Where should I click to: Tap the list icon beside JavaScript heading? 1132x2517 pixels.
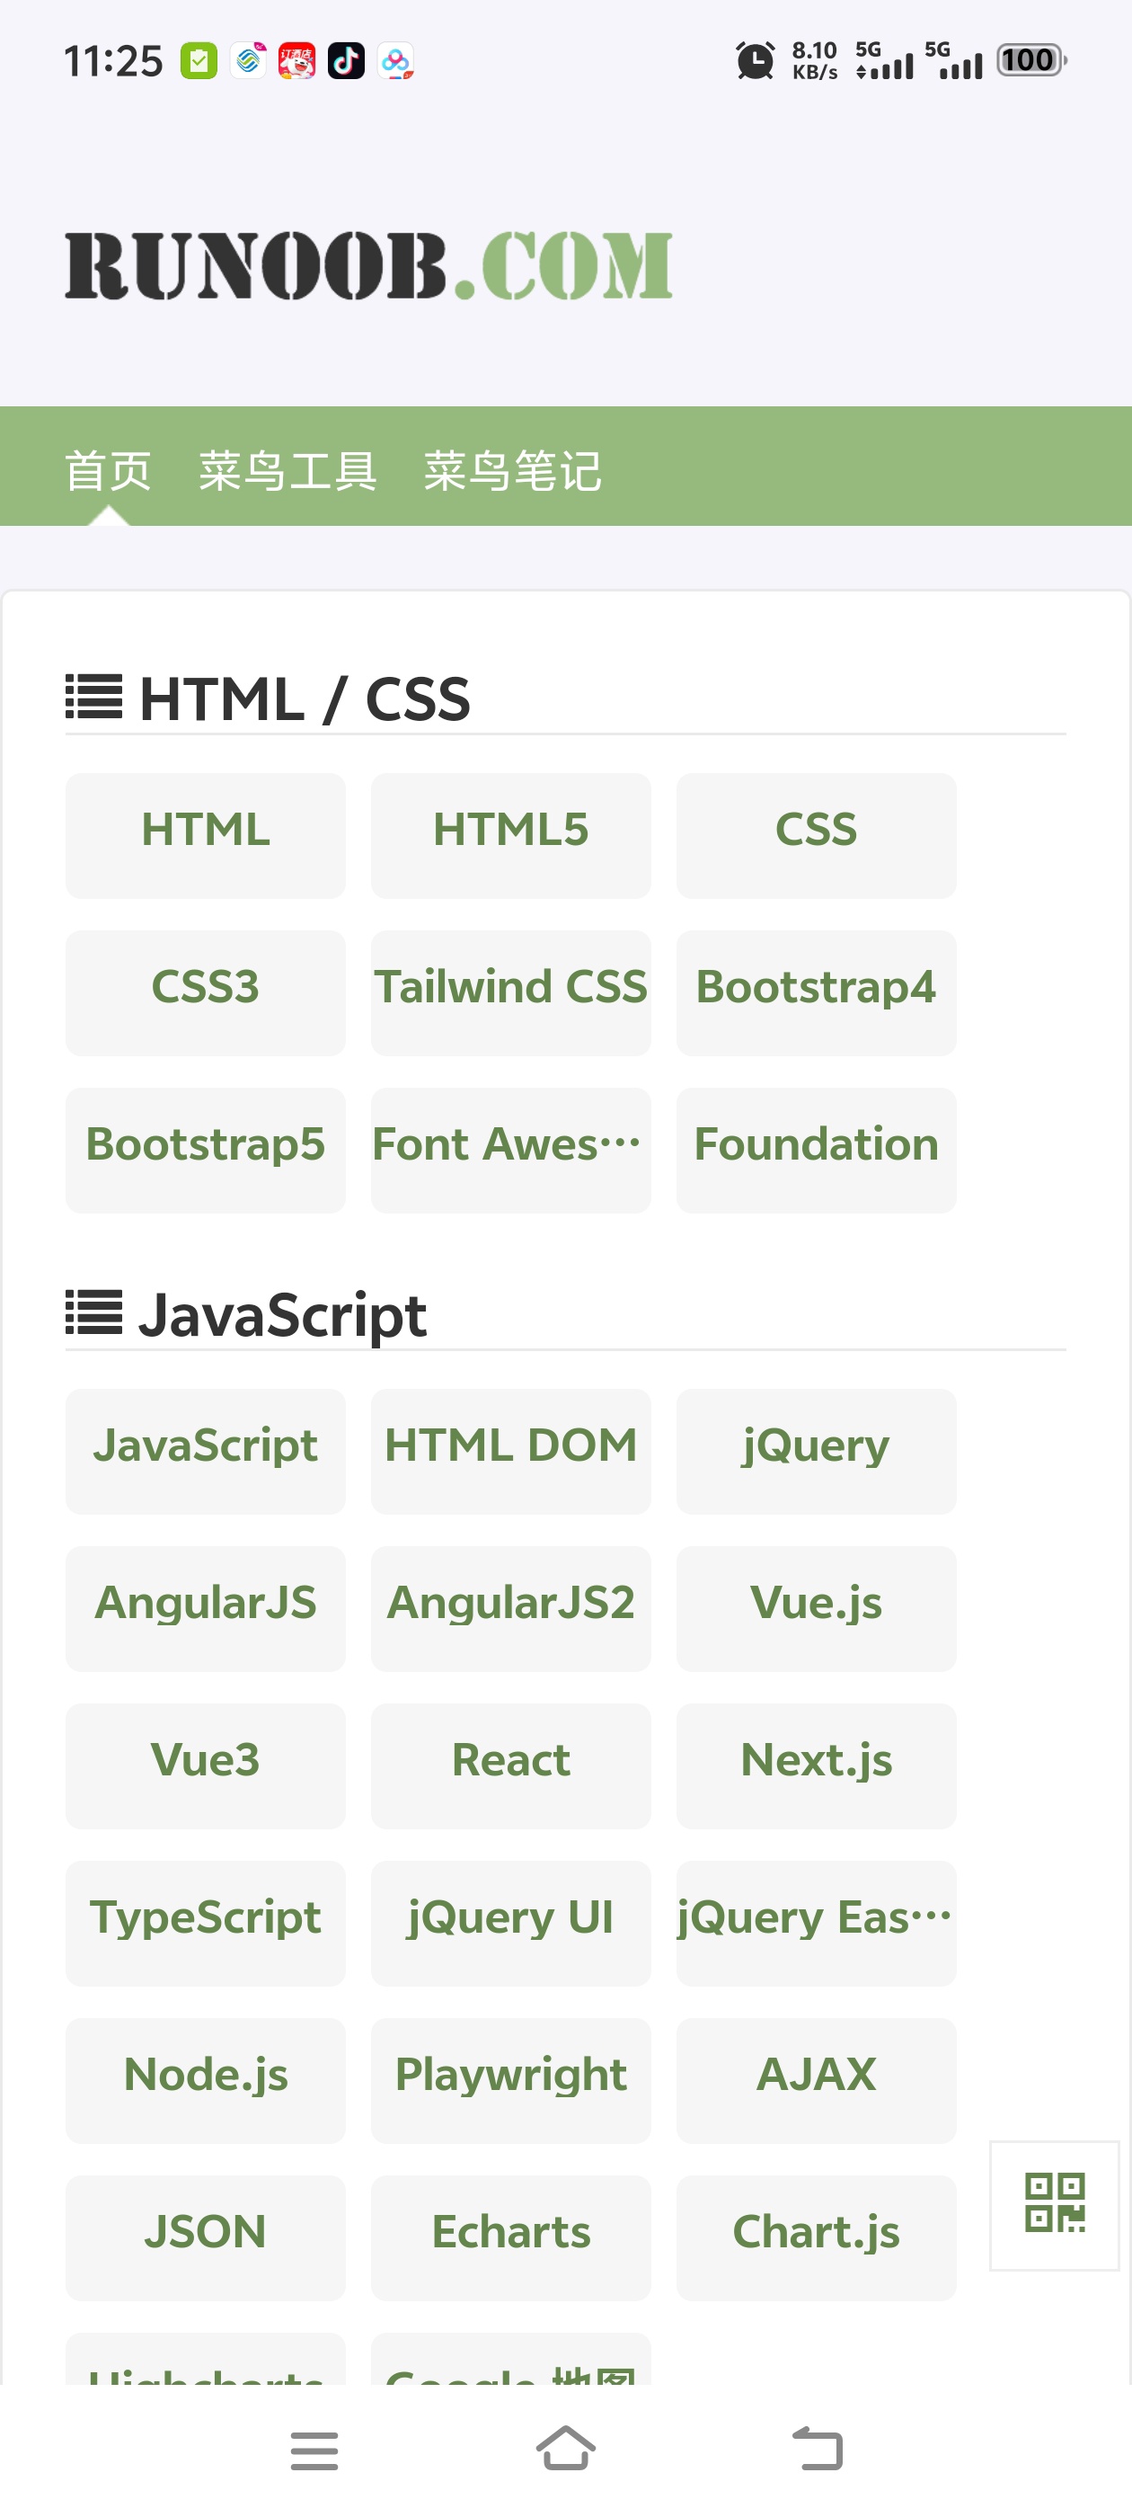click(93, 1312)
